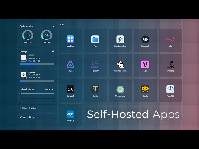Open the OpenSpeedTest app
This screenshot has height=149, width=199.
coord(120,40)
